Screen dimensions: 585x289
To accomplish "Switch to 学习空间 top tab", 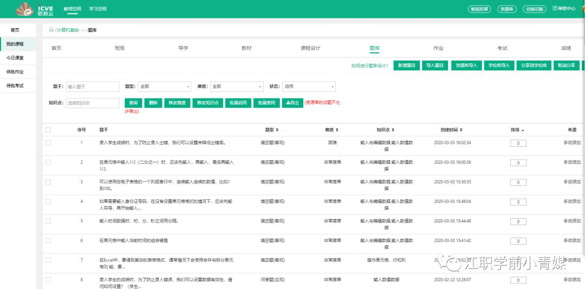I will [x=97, y=9].
